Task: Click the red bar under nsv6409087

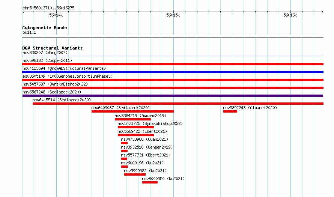Action: 132,111
